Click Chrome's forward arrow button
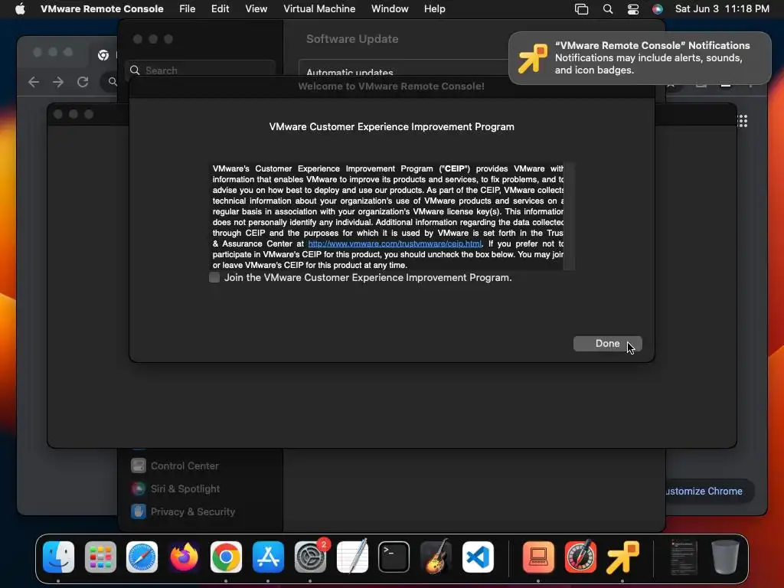Viewport: 784px width, 588px height. (x=58, y=81)
